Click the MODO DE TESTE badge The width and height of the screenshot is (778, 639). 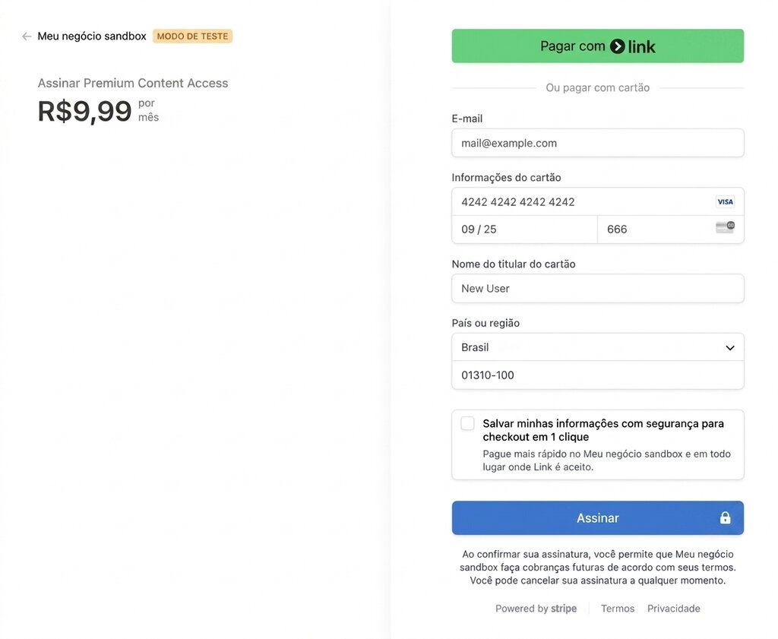pos(192,36)
